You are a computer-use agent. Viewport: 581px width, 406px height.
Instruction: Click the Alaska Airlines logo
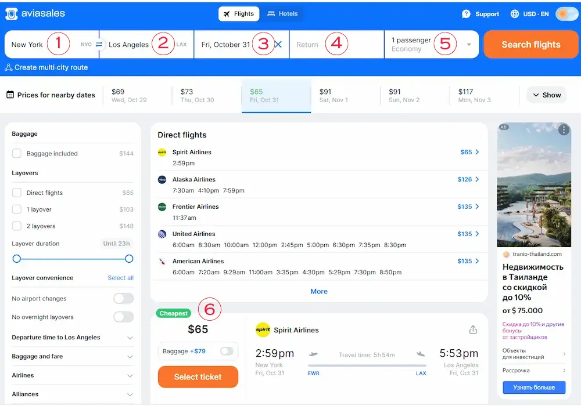162,180
